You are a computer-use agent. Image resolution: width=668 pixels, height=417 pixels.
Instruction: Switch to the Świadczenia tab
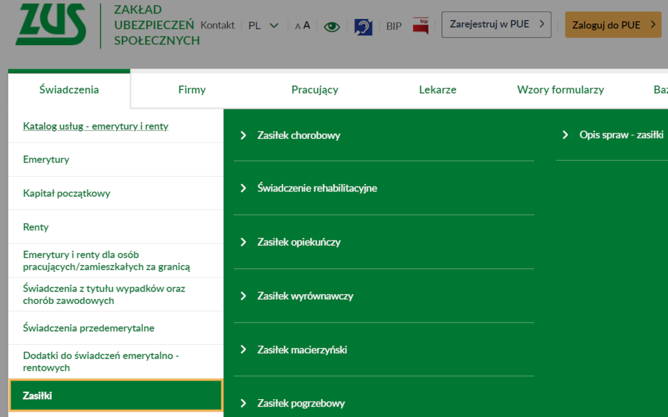pyautogui.click(x=69, y=90)
